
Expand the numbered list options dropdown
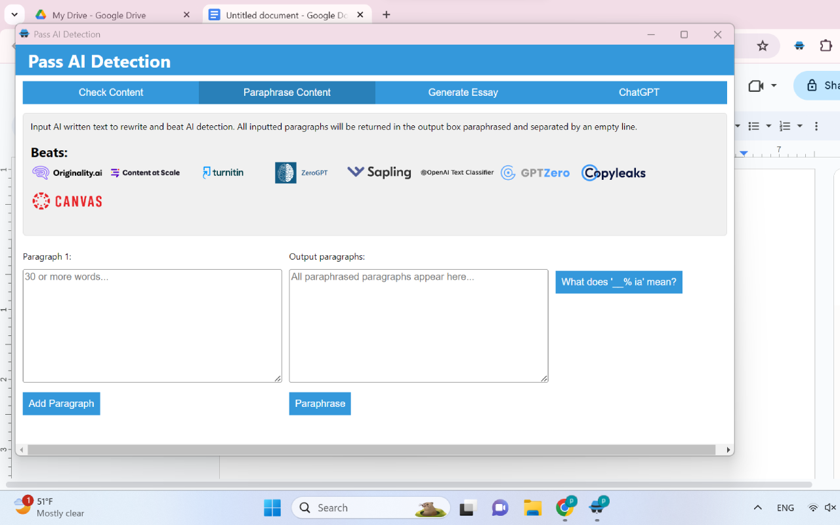pos(799,126)
